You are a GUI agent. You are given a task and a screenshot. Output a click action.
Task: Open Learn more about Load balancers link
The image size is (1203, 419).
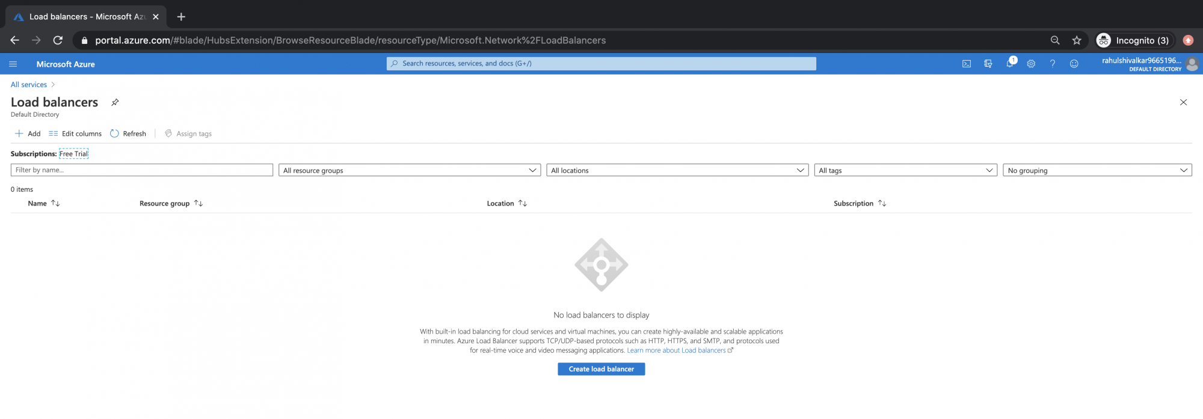click(676, 350)
